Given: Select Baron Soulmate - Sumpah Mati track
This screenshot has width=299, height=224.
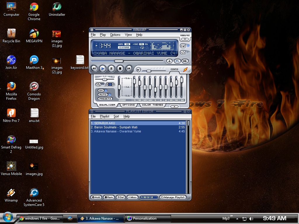Looking at the screenshot, I should 138,127.
